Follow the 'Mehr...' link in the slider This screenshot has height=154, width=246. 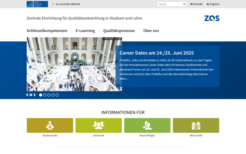coord(124,79)
